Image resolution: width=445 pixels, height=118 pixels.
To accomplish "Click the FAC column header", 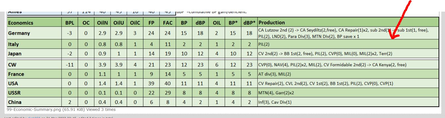I will 168,23.
